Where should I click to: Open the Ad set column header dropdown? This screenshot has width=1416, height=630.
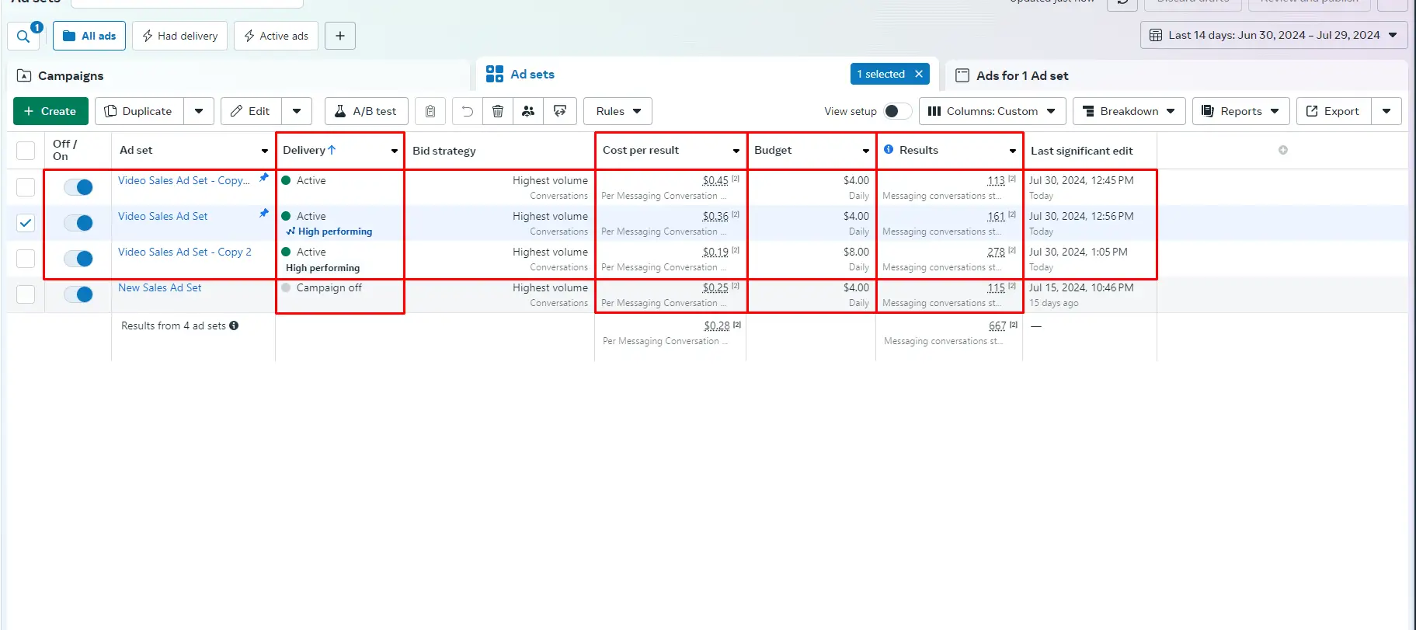point(265,151)
